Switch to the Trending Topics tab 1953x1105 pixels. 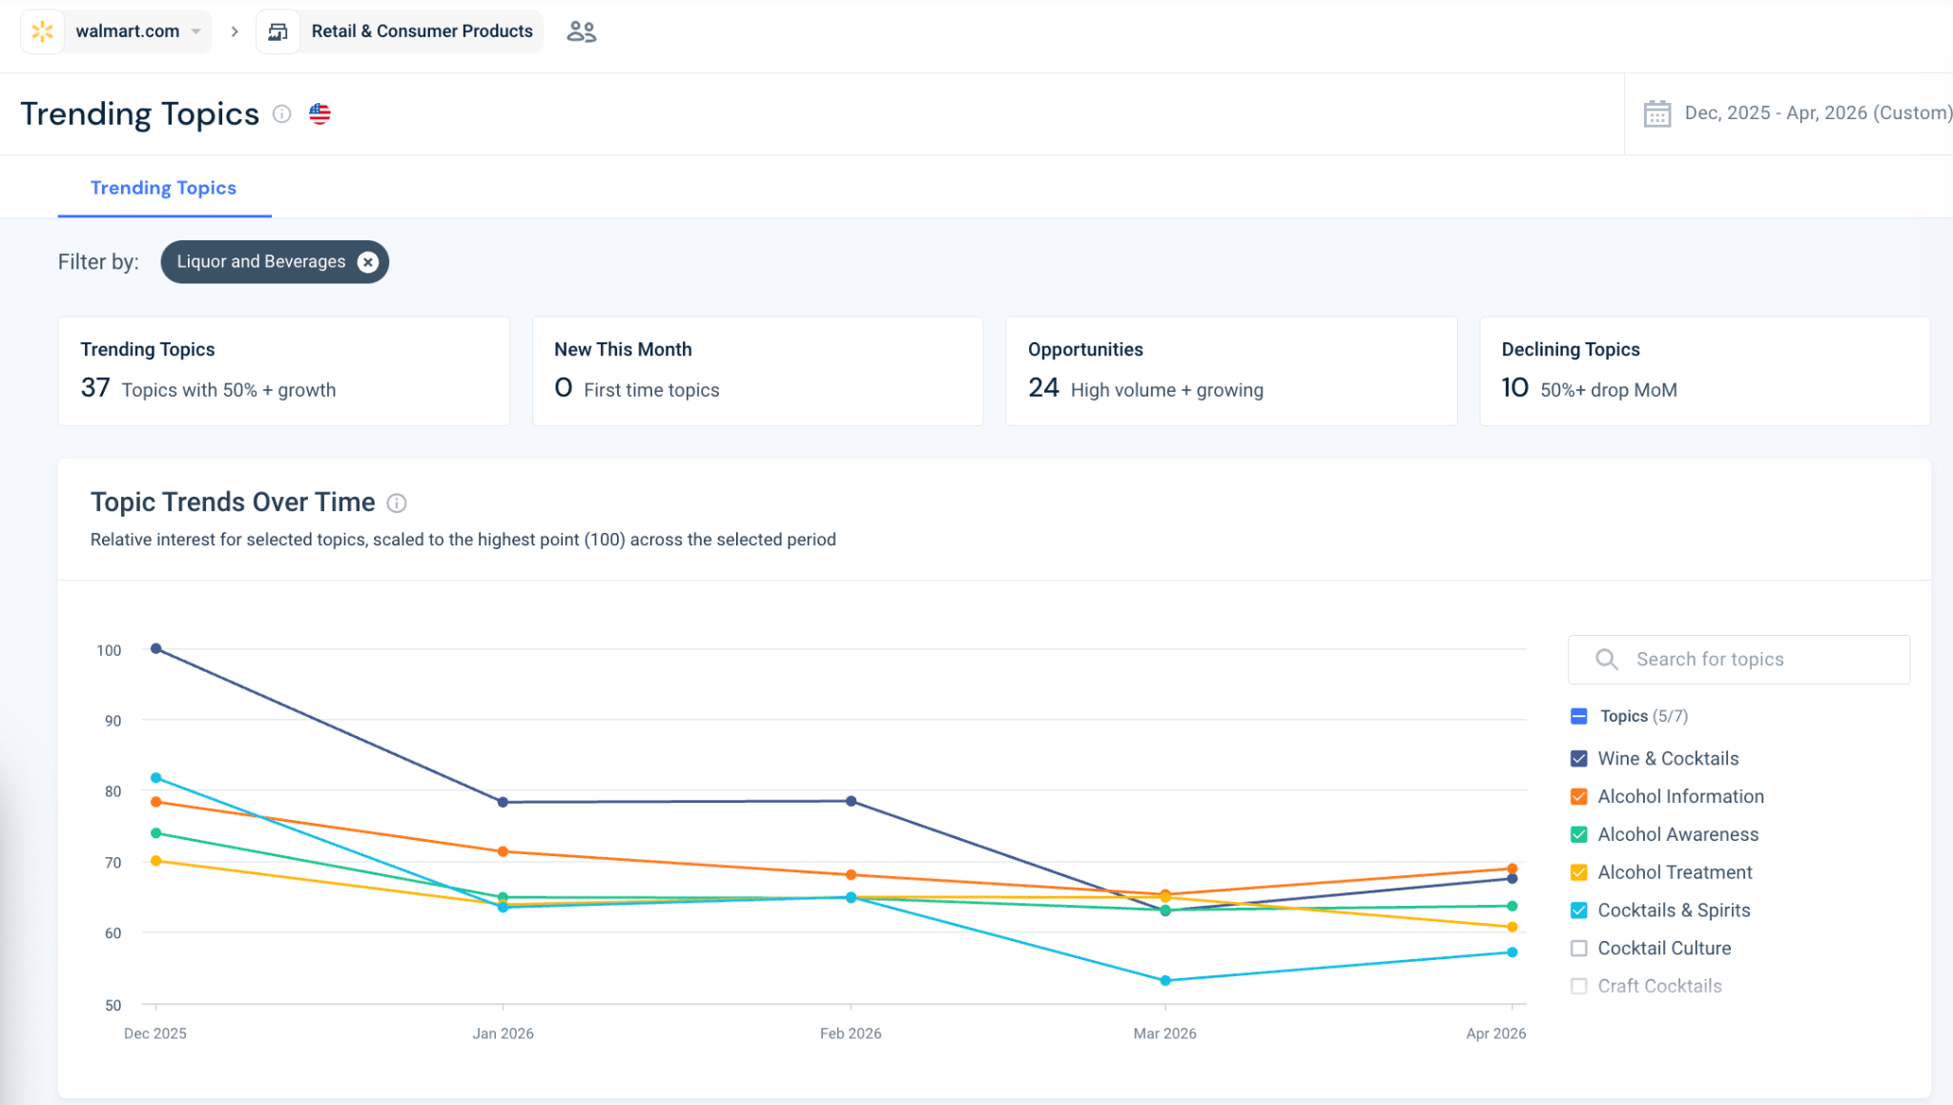[163, 188]
